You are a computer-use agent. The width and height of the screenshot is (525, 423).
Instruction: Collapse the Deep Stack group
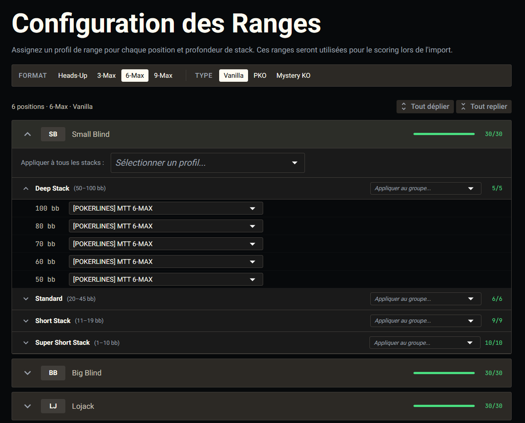pos(26,188)
